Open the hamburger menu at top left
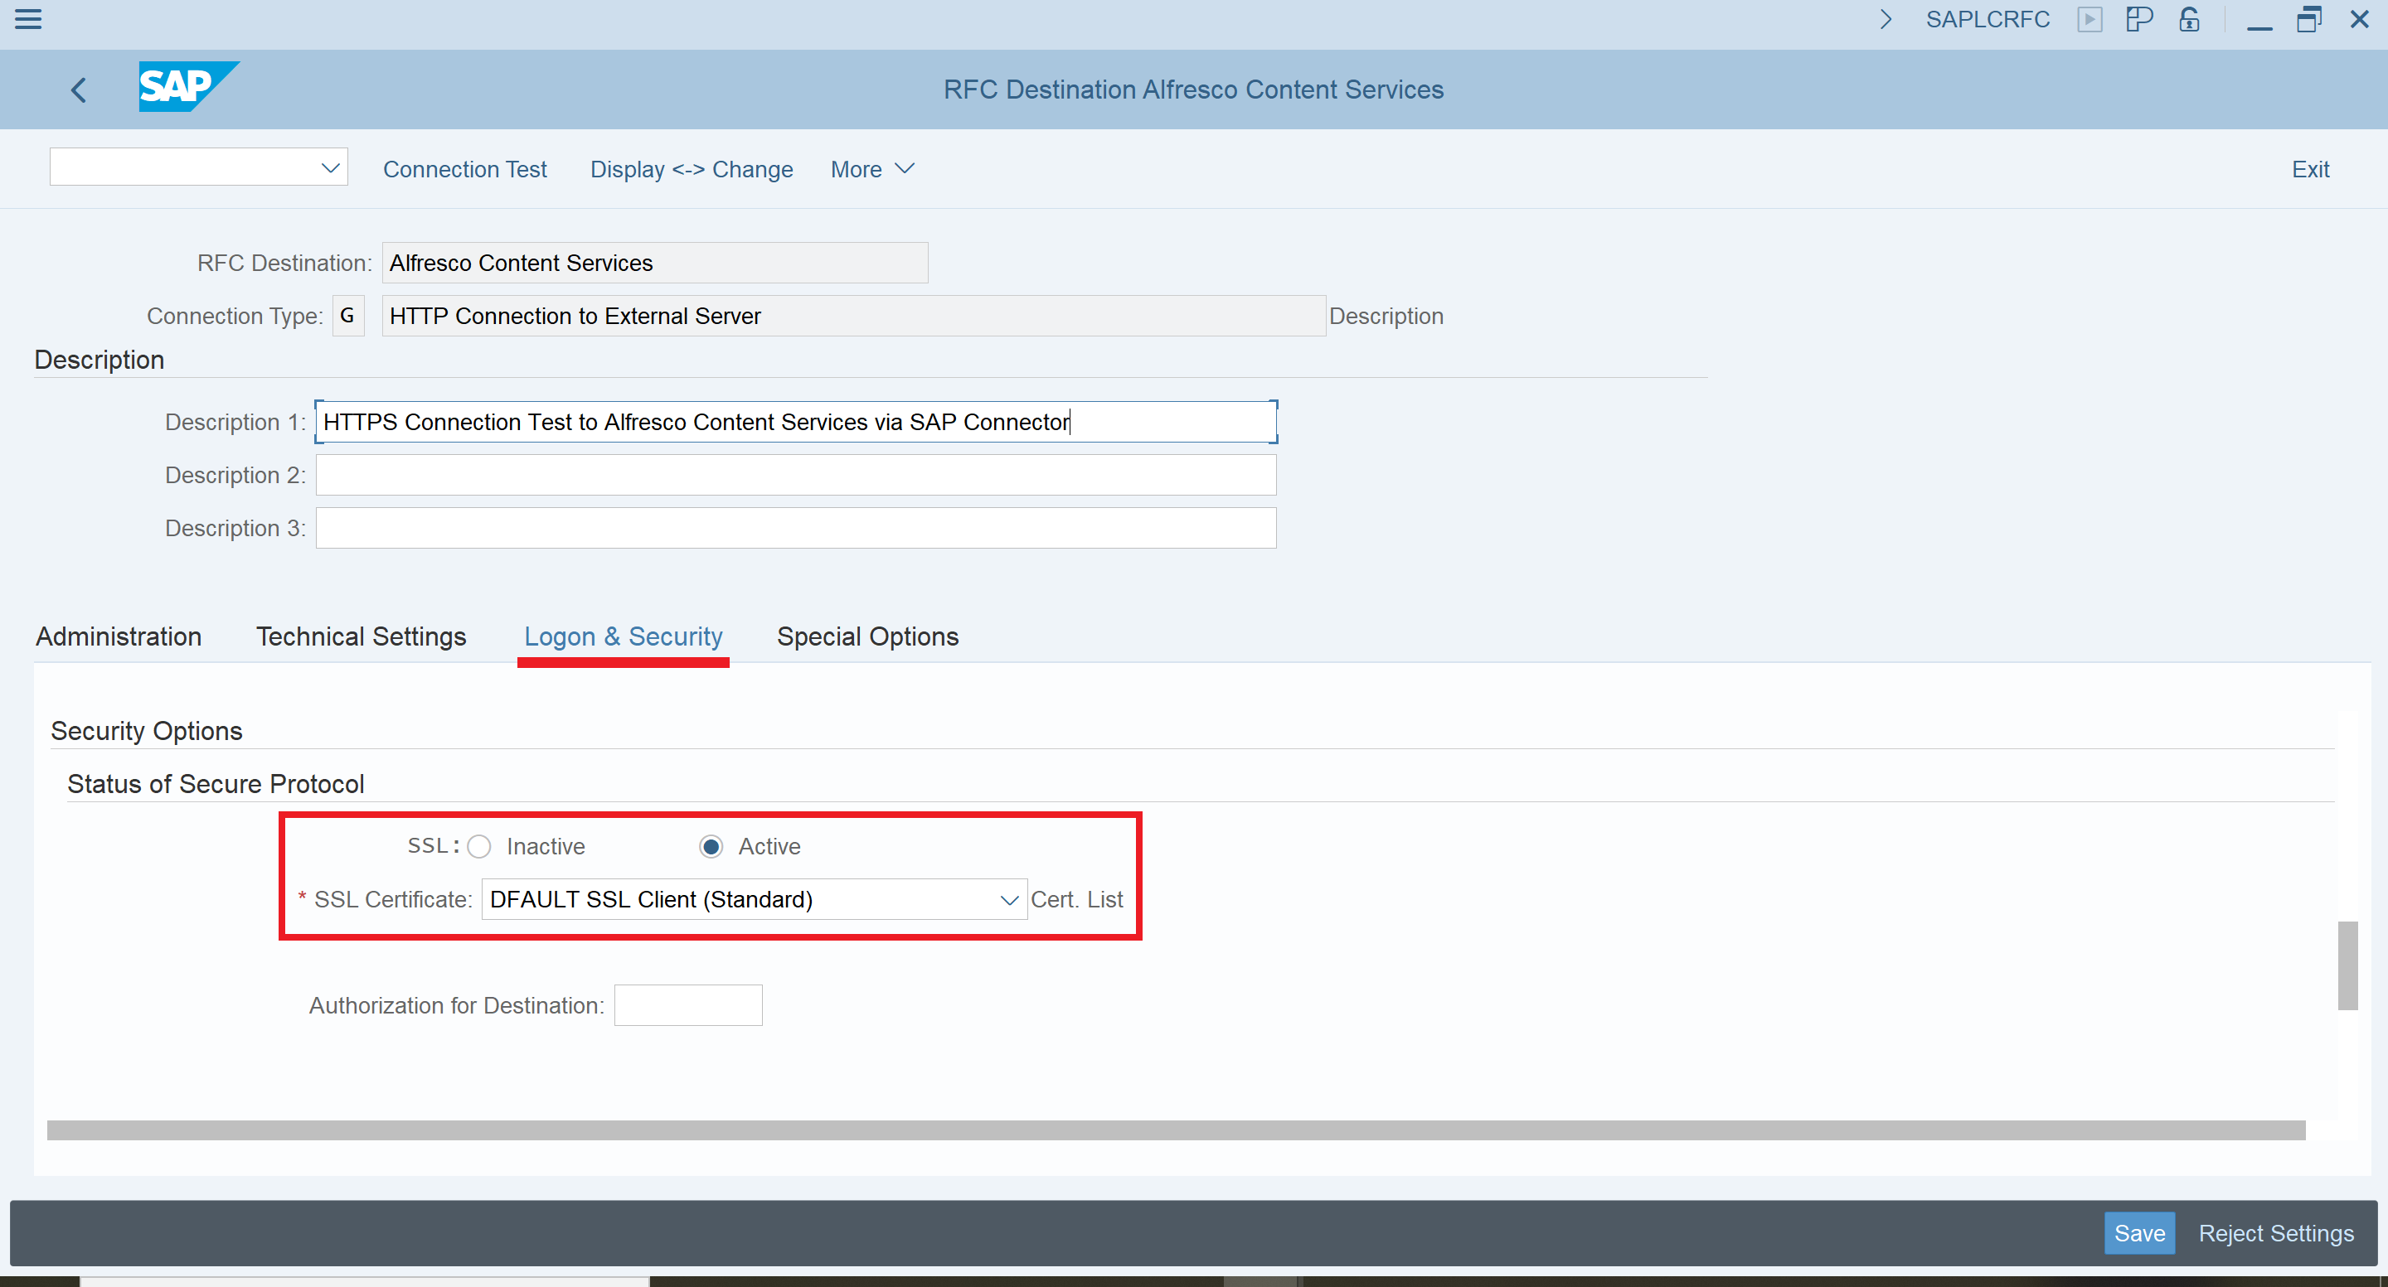The height and width of the screenshot is (1287, 2388). (x=29, y=18)
